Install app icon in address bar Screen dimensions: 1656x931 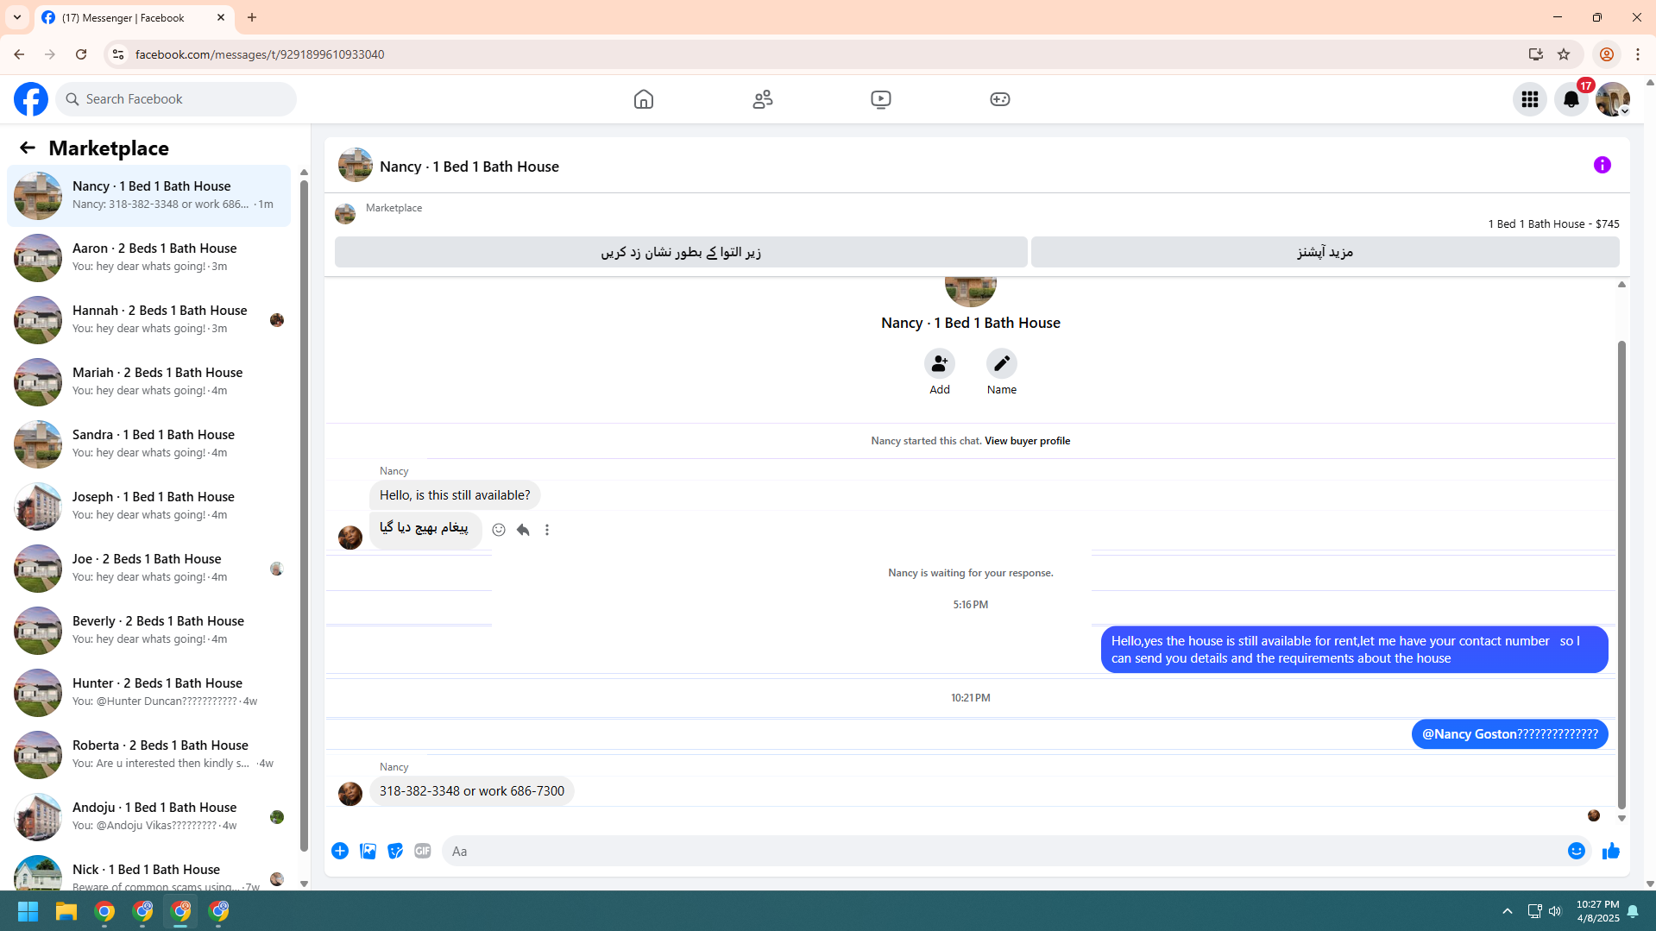click(x=1535, y=54)
